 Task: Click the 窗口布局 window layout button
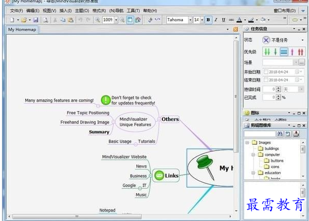click(x=284, y=10)
